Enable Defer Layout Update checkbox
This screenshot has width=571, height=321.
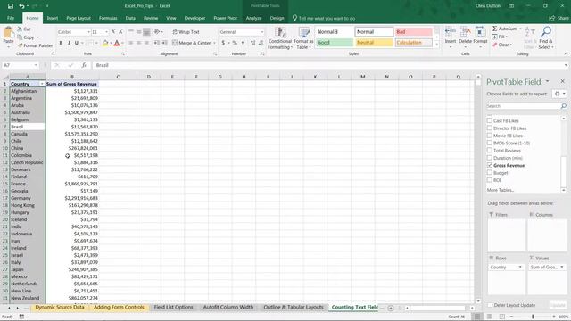490,305
